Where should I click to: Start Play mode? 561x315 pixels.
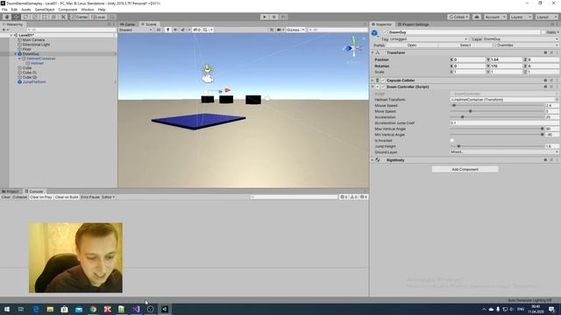(265, 17)
